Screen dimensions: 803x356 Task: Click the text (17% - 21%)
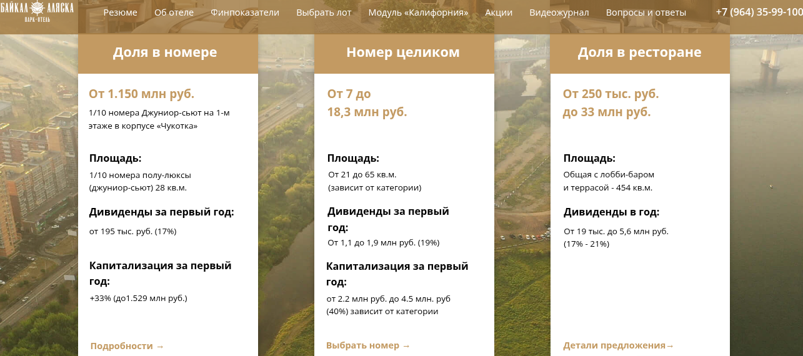tap(586, 244)
